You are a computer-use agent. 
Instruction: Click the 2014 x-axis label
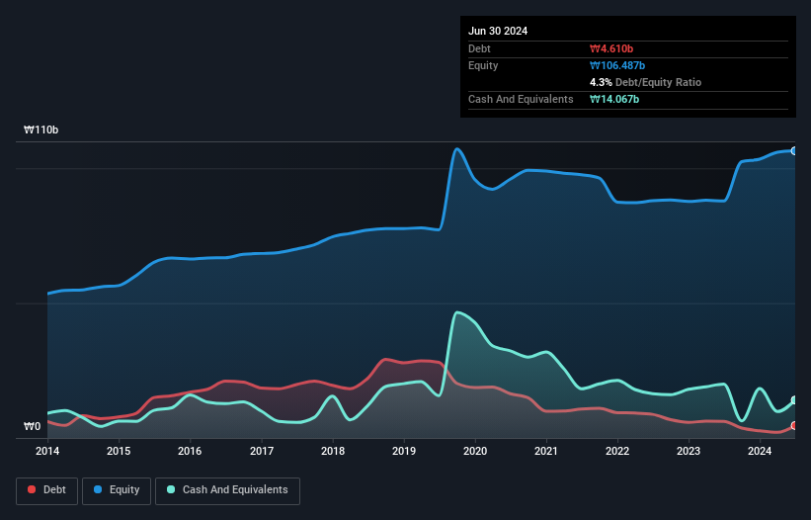47,451
